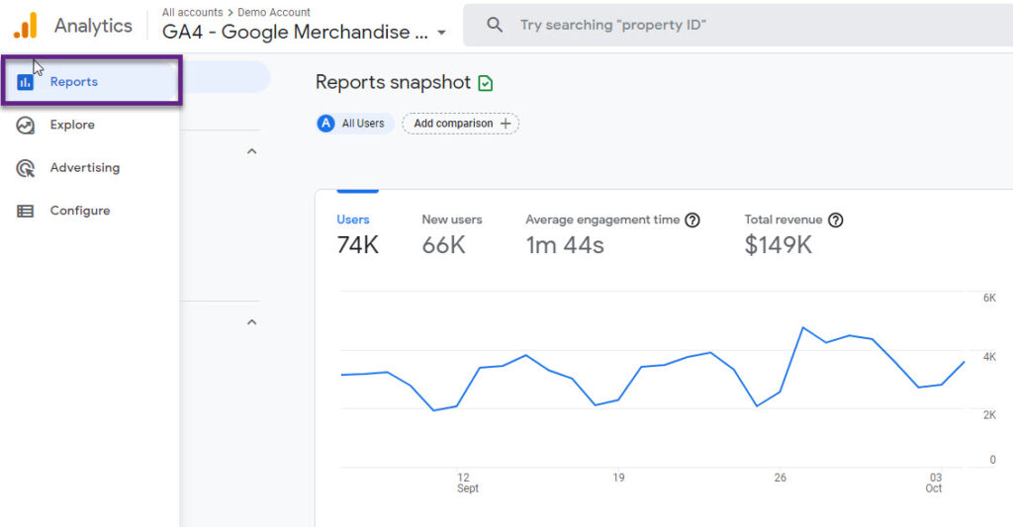Click the 1m 44s engagement value
1013x527 pixels.
[565, 245]
